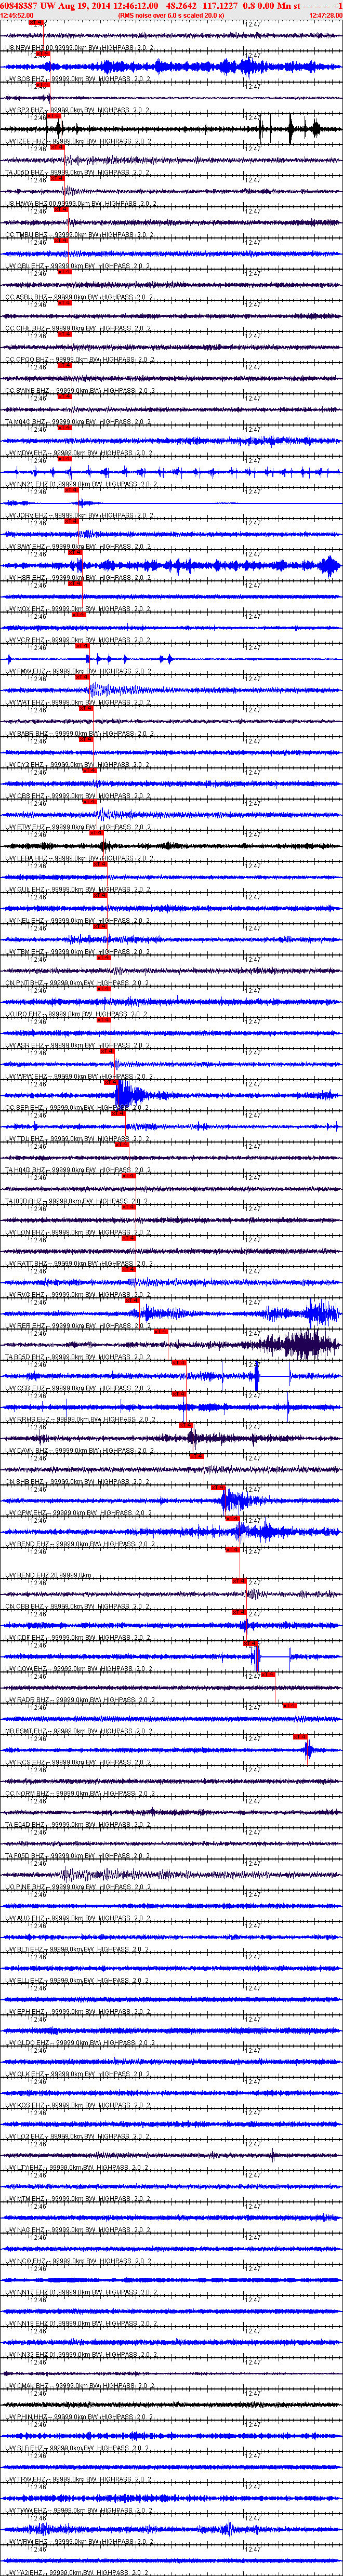Select the TA M04C BHZ trace label

(80, 422)
